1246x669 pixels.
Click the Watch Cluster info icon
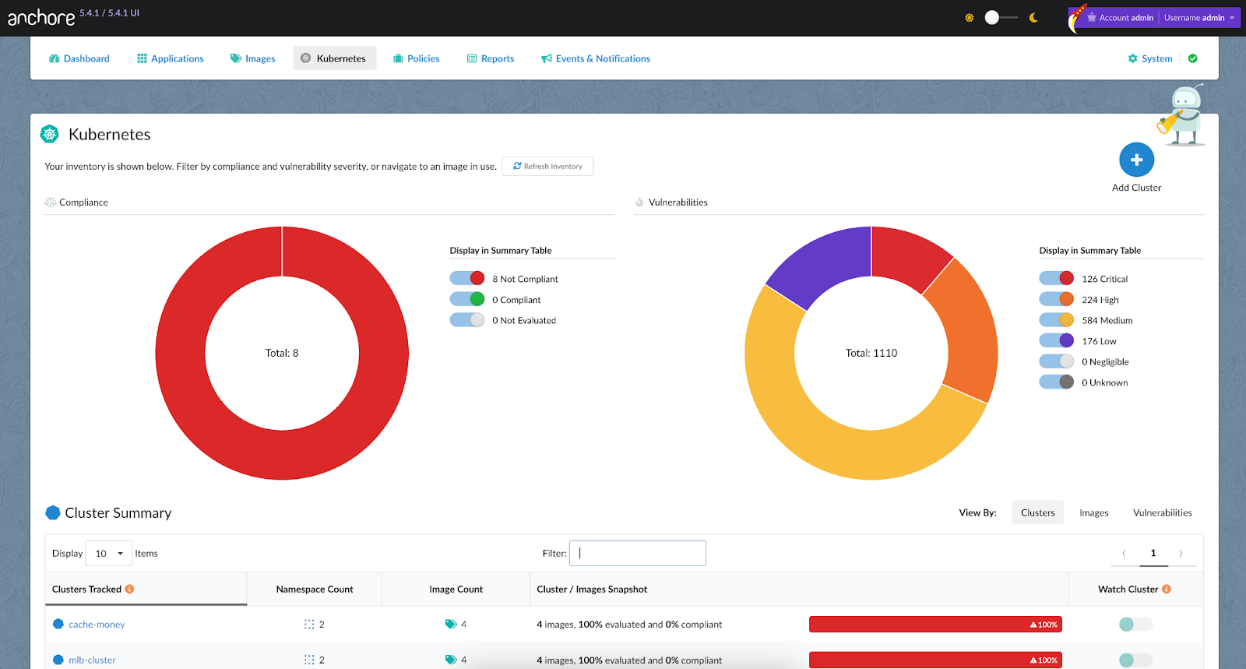tap(1167, 589)
